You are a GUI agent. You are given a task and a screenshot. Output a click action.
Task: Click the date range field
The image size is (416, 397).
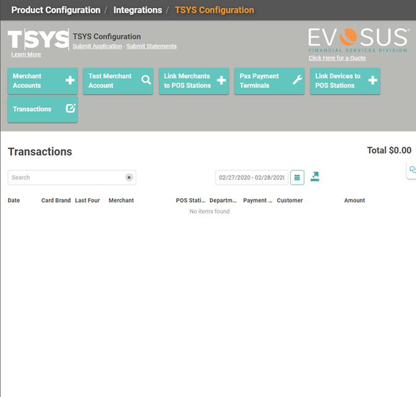tap(251, 178)
